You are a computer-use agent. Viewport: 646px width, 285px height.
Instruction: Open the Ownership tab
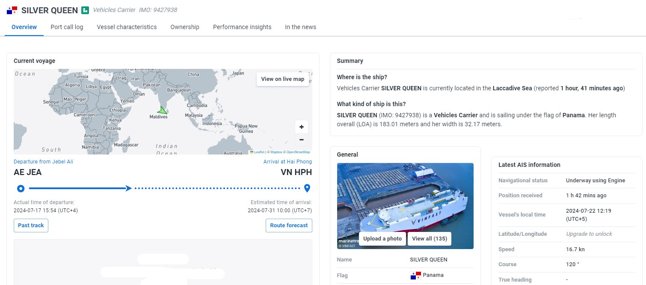tap(185, 27)
